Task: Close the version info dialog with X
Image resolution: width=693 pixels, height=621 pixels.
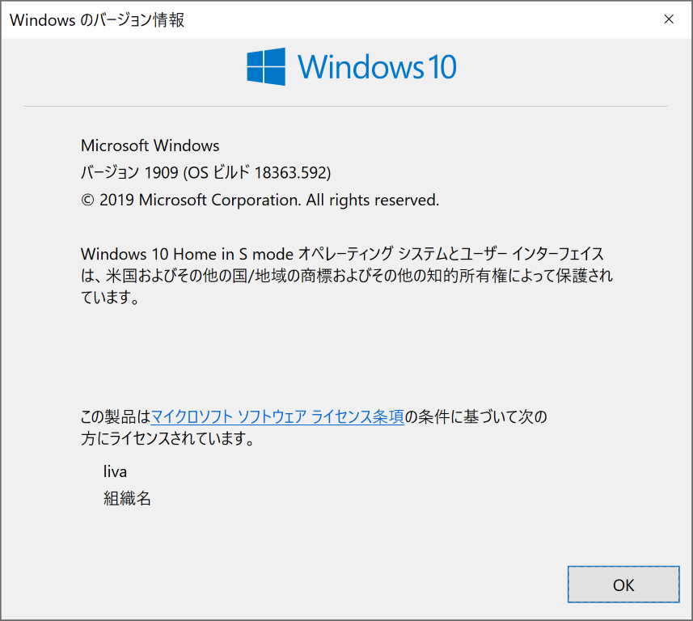Action: (669, 19)
